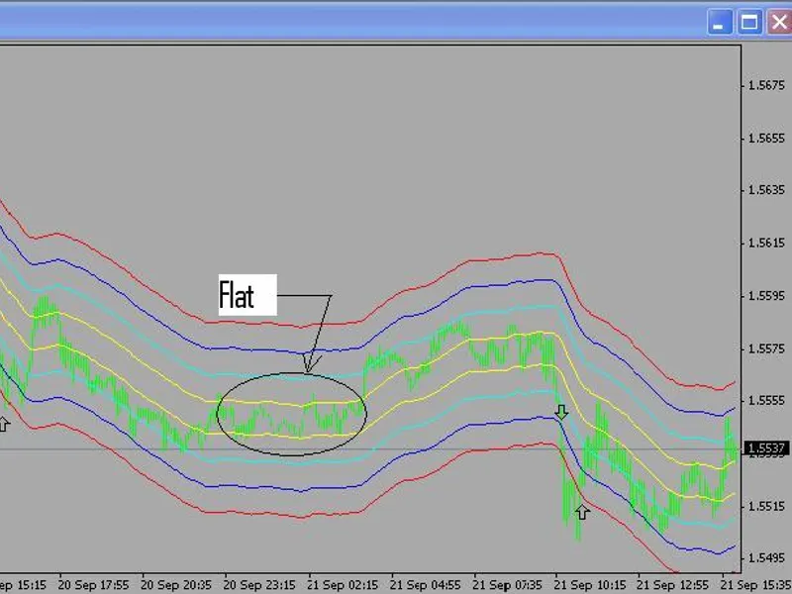
Task: Select the current price label 1.5537
Action: [766, 448]
